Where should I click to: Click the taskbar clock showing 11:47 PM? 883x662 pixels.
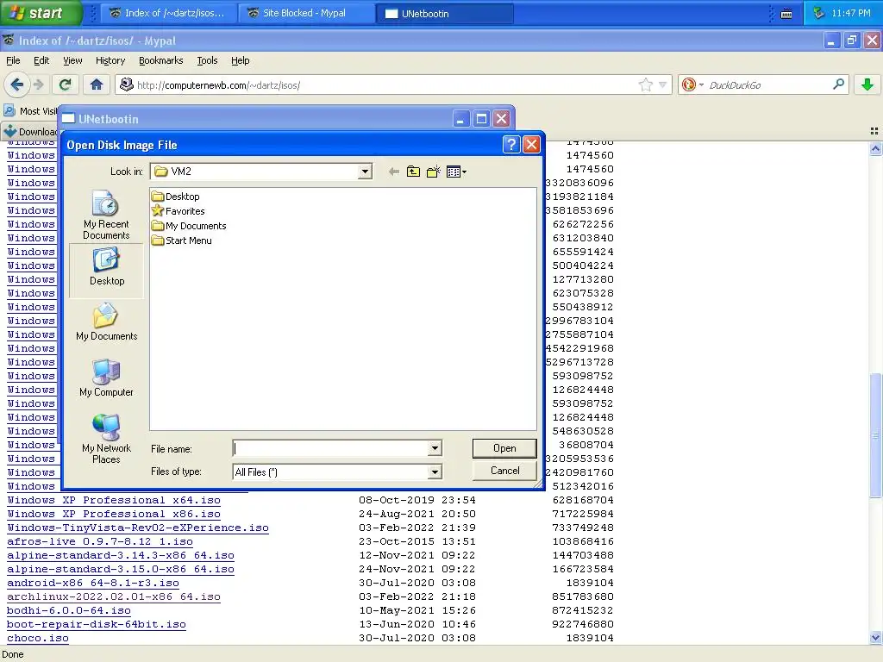(851, 13)
